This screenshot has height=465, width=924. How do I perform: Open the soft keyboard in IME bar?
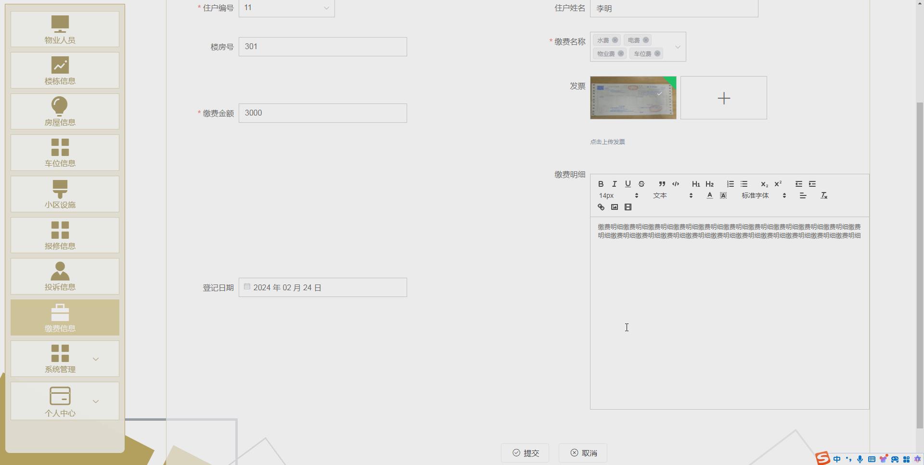point(872,460)
